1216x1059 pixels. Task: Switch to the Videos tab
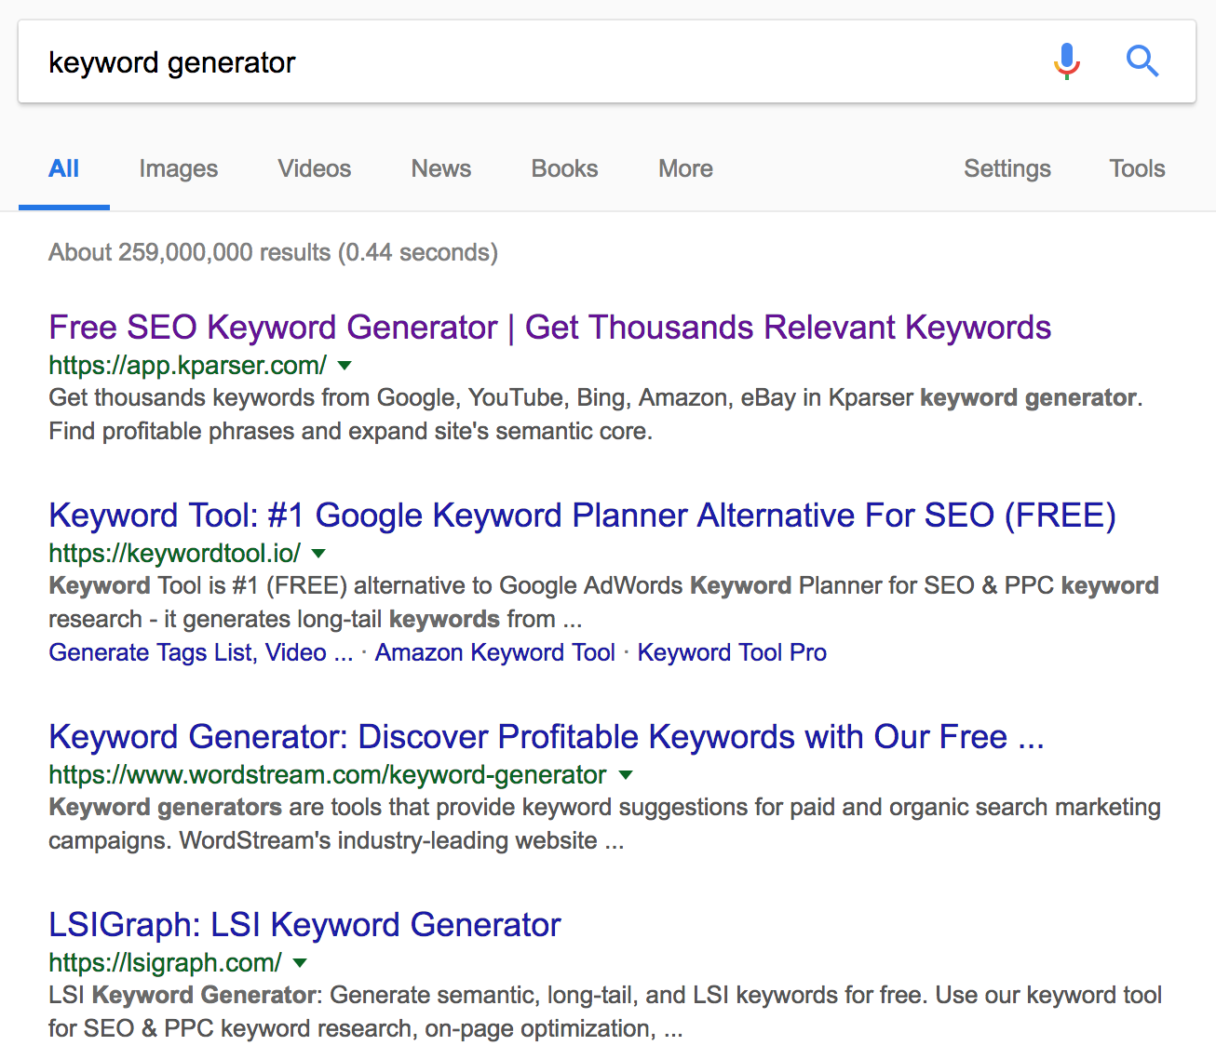(314, 168)
